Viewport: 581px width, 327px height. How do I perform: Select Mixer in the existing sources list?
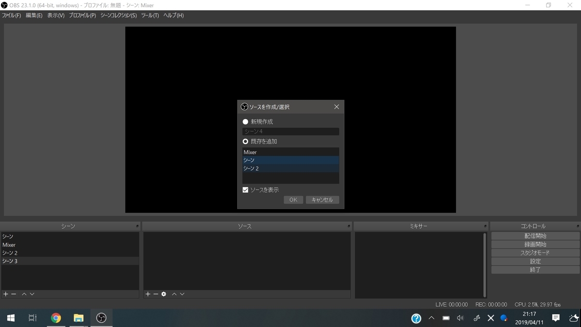290,152
